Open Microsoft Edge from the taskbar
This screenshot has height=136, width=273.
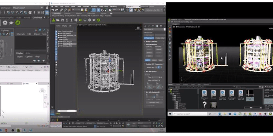(220, 114)
